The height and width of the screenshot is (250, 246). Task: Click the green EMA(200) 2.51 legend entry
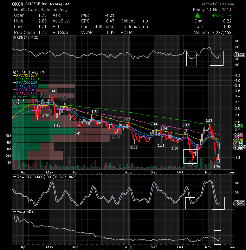(x=26, y=79)
